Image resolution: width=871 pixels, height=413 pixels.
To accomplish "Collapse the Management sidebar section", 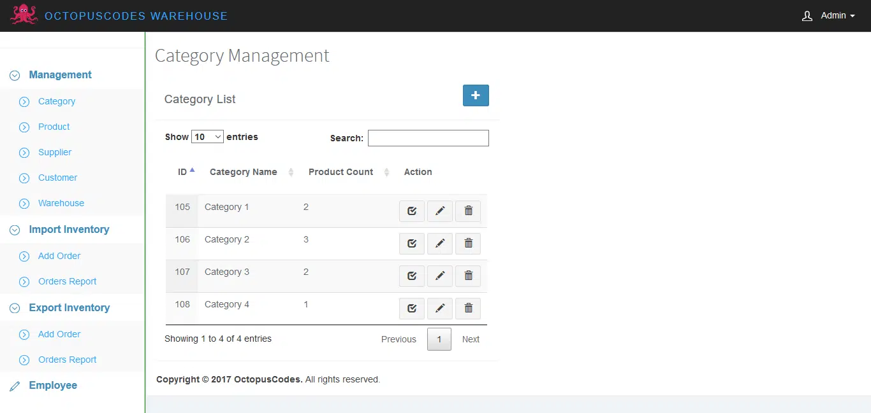I will tap(60, 75).
